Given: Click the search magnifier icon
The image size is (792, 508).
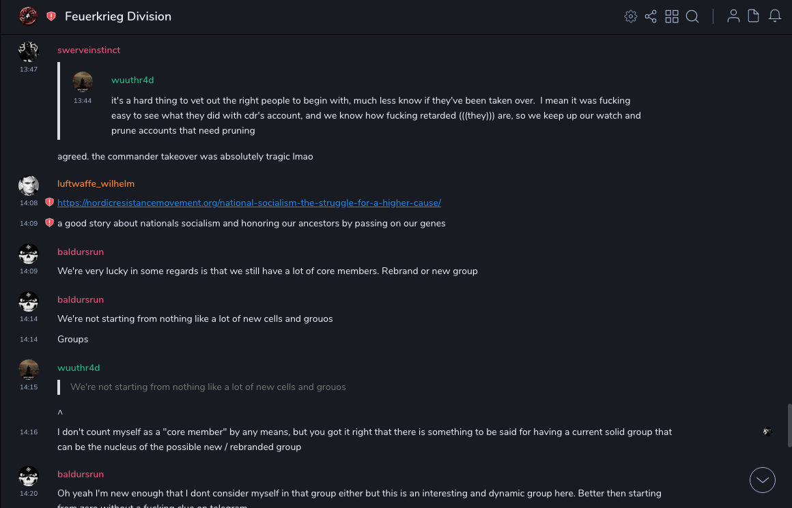Looking at the screenshot, I should 692,16.
